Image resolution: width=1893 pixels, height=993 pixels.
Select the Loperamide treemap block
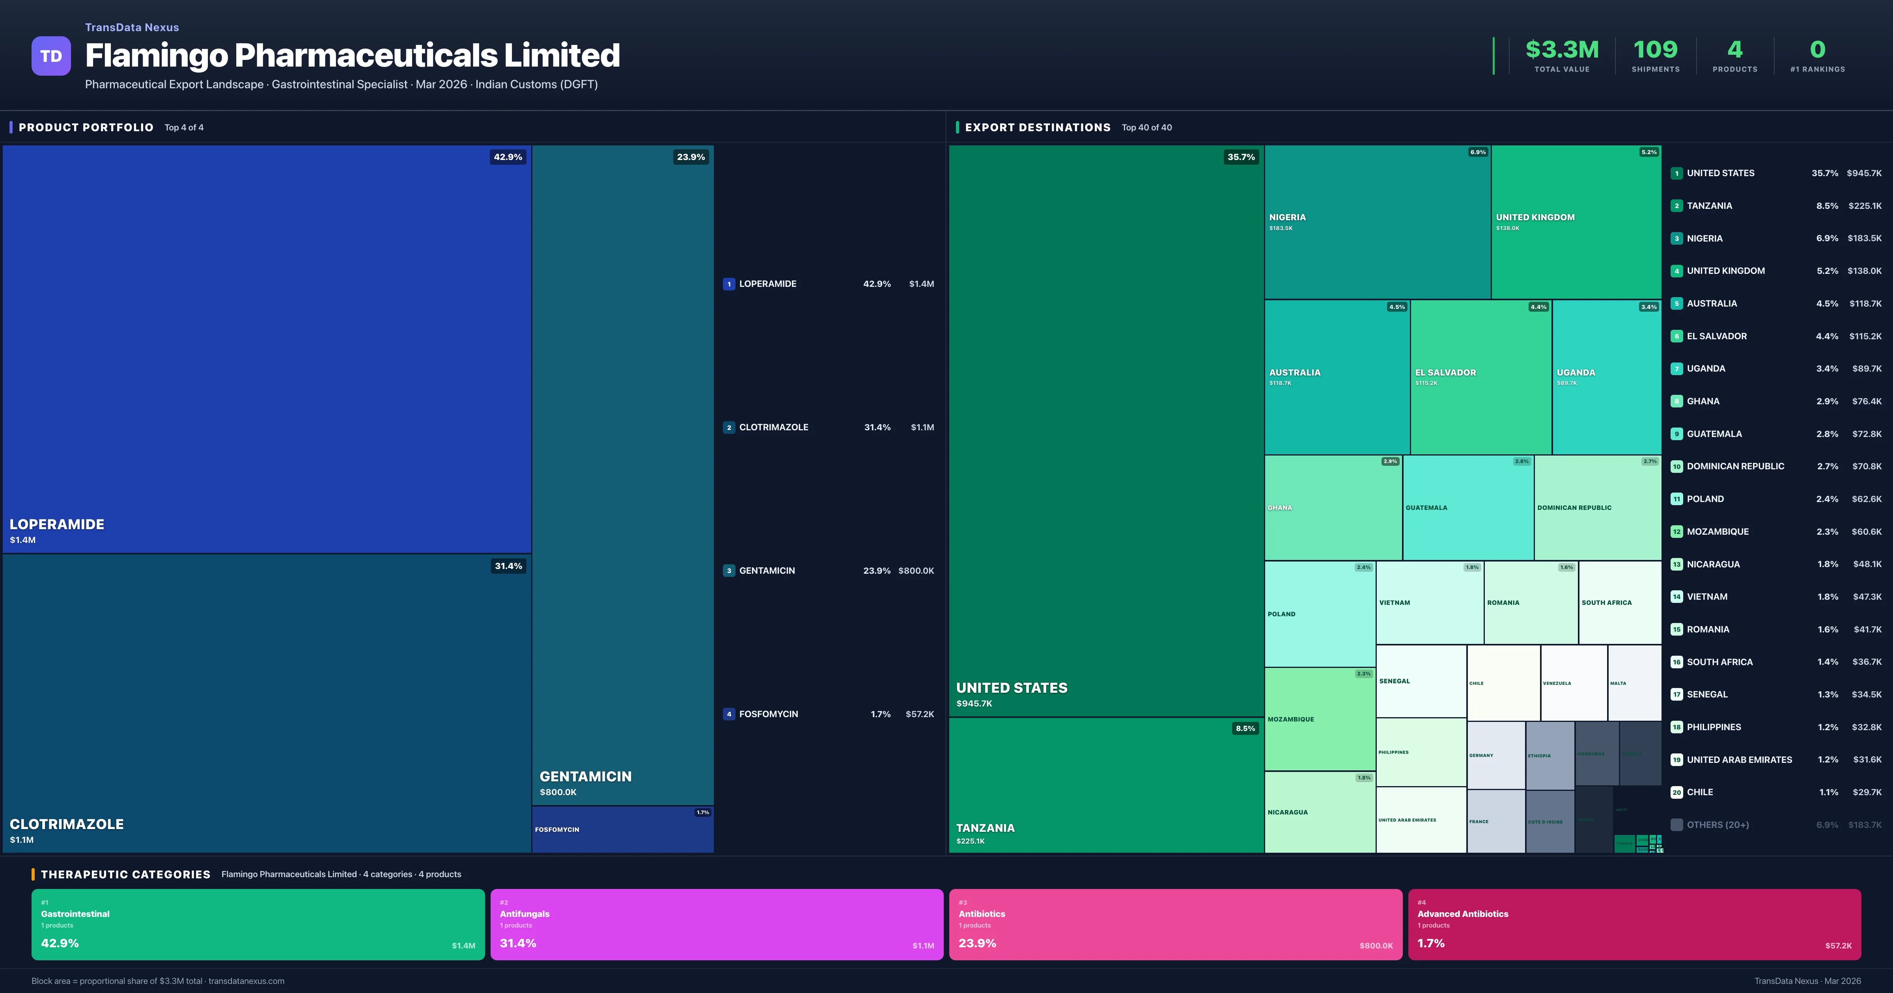pyautogui.click(x=266, y=349)
